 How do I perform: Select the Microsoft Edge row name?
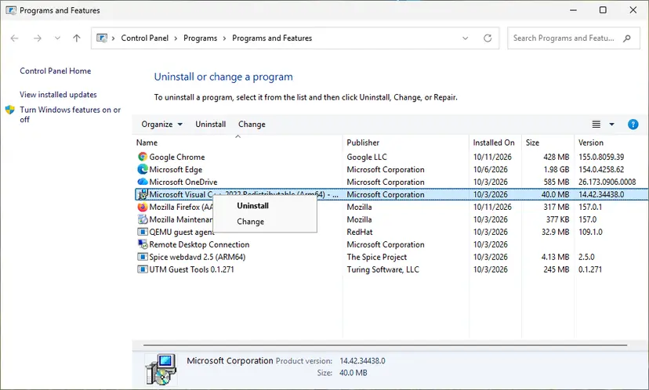[x=176, y=169]
